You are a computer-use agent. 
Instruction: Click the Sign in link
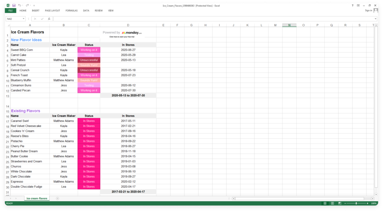point(368,10)
